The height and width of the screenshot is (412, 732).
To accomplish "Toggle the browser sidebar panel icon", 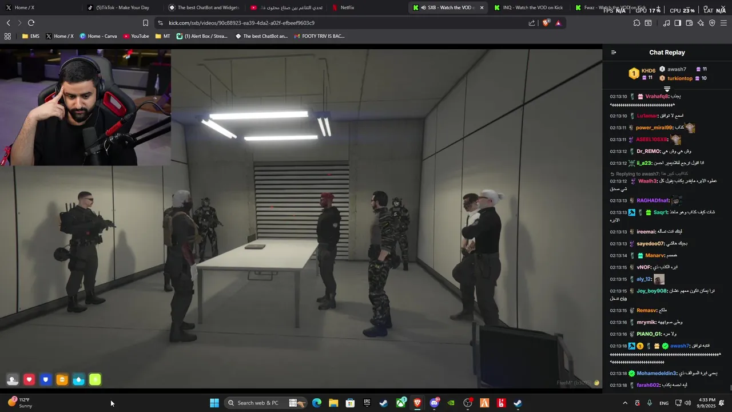I will [678, 23].
